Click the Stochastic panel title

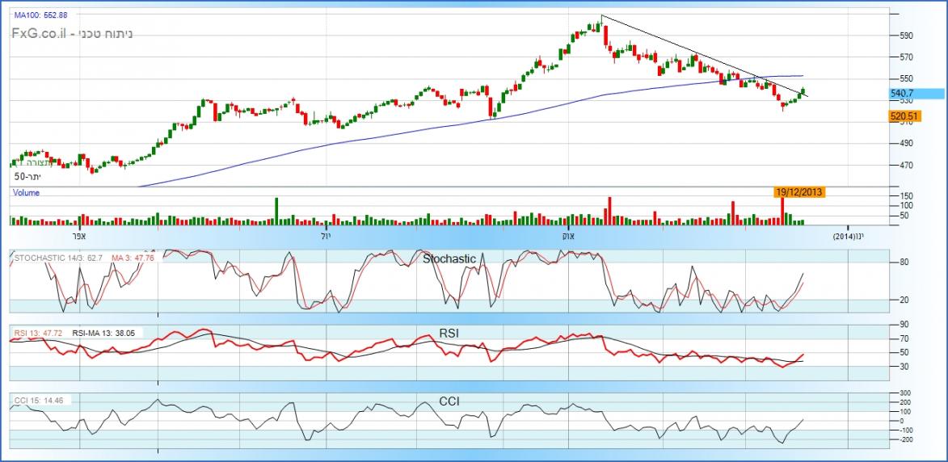[449, 258]
